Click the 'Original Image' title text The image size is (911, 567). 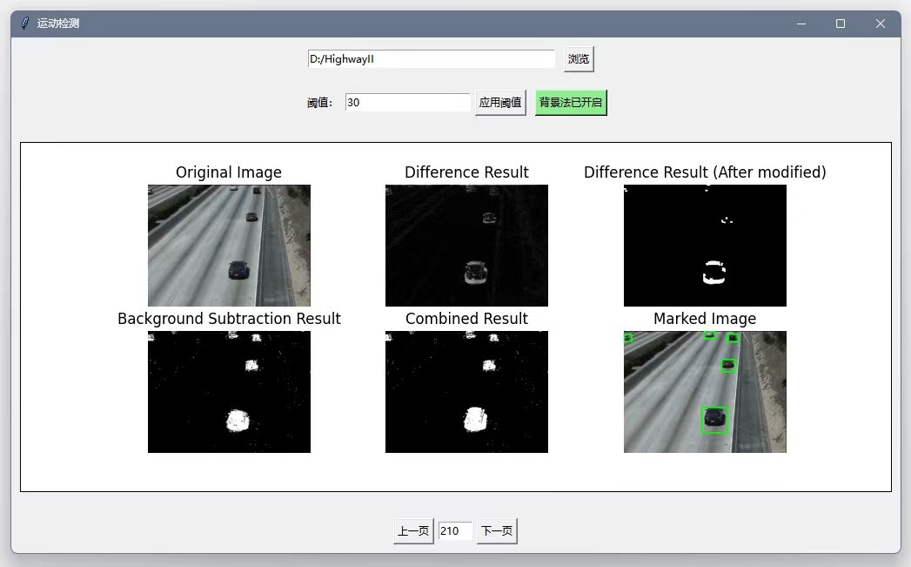(229, 172)
